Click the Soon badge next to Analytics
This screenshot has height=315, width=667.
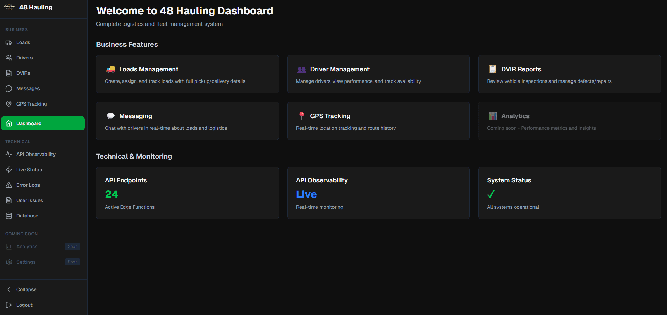72,246
